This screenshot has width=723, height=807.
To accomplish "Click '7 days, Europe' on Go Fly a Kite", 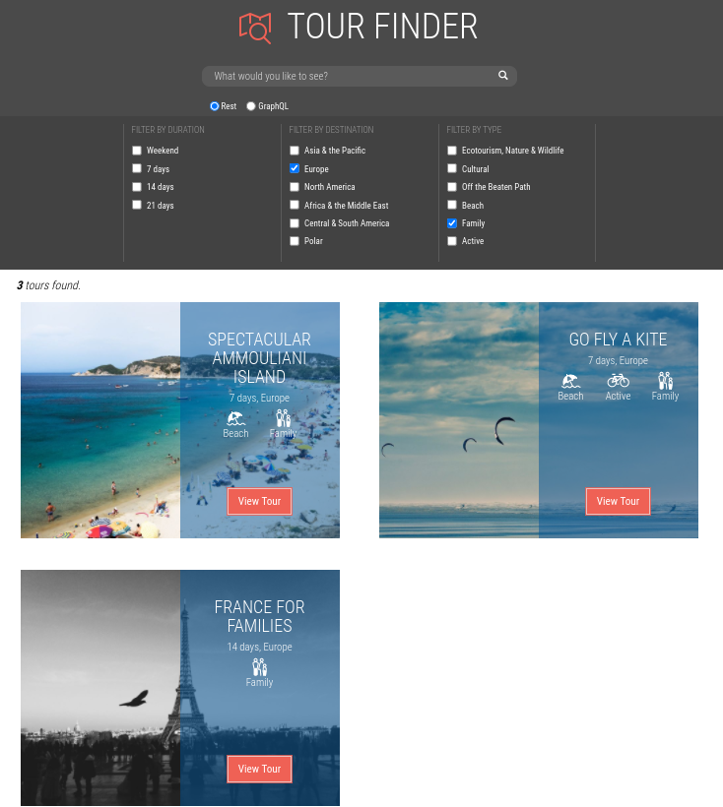I will [x=618, y=360].
